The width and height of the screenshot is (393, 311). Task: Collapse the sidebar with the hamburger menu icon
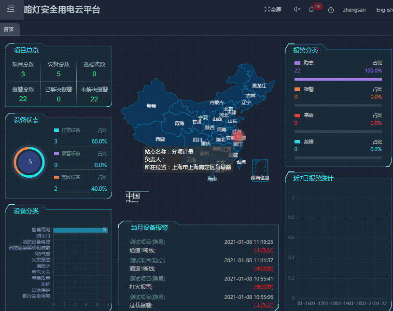(x=11, y=9)
